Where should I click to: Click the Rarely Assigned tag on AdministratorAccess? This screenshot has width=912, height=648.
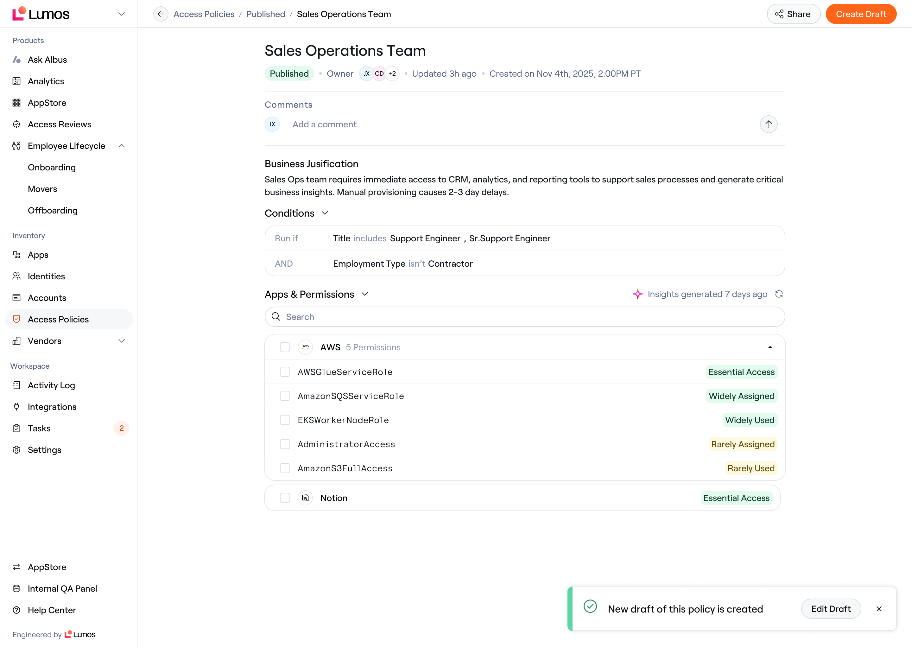[x=743, y=444]
